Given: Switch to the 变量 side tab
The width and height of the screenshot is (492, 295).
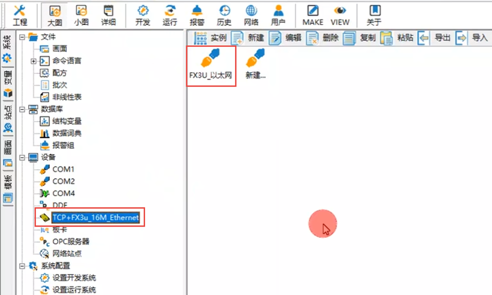Looking at the screenshot, I should point(7,84).
